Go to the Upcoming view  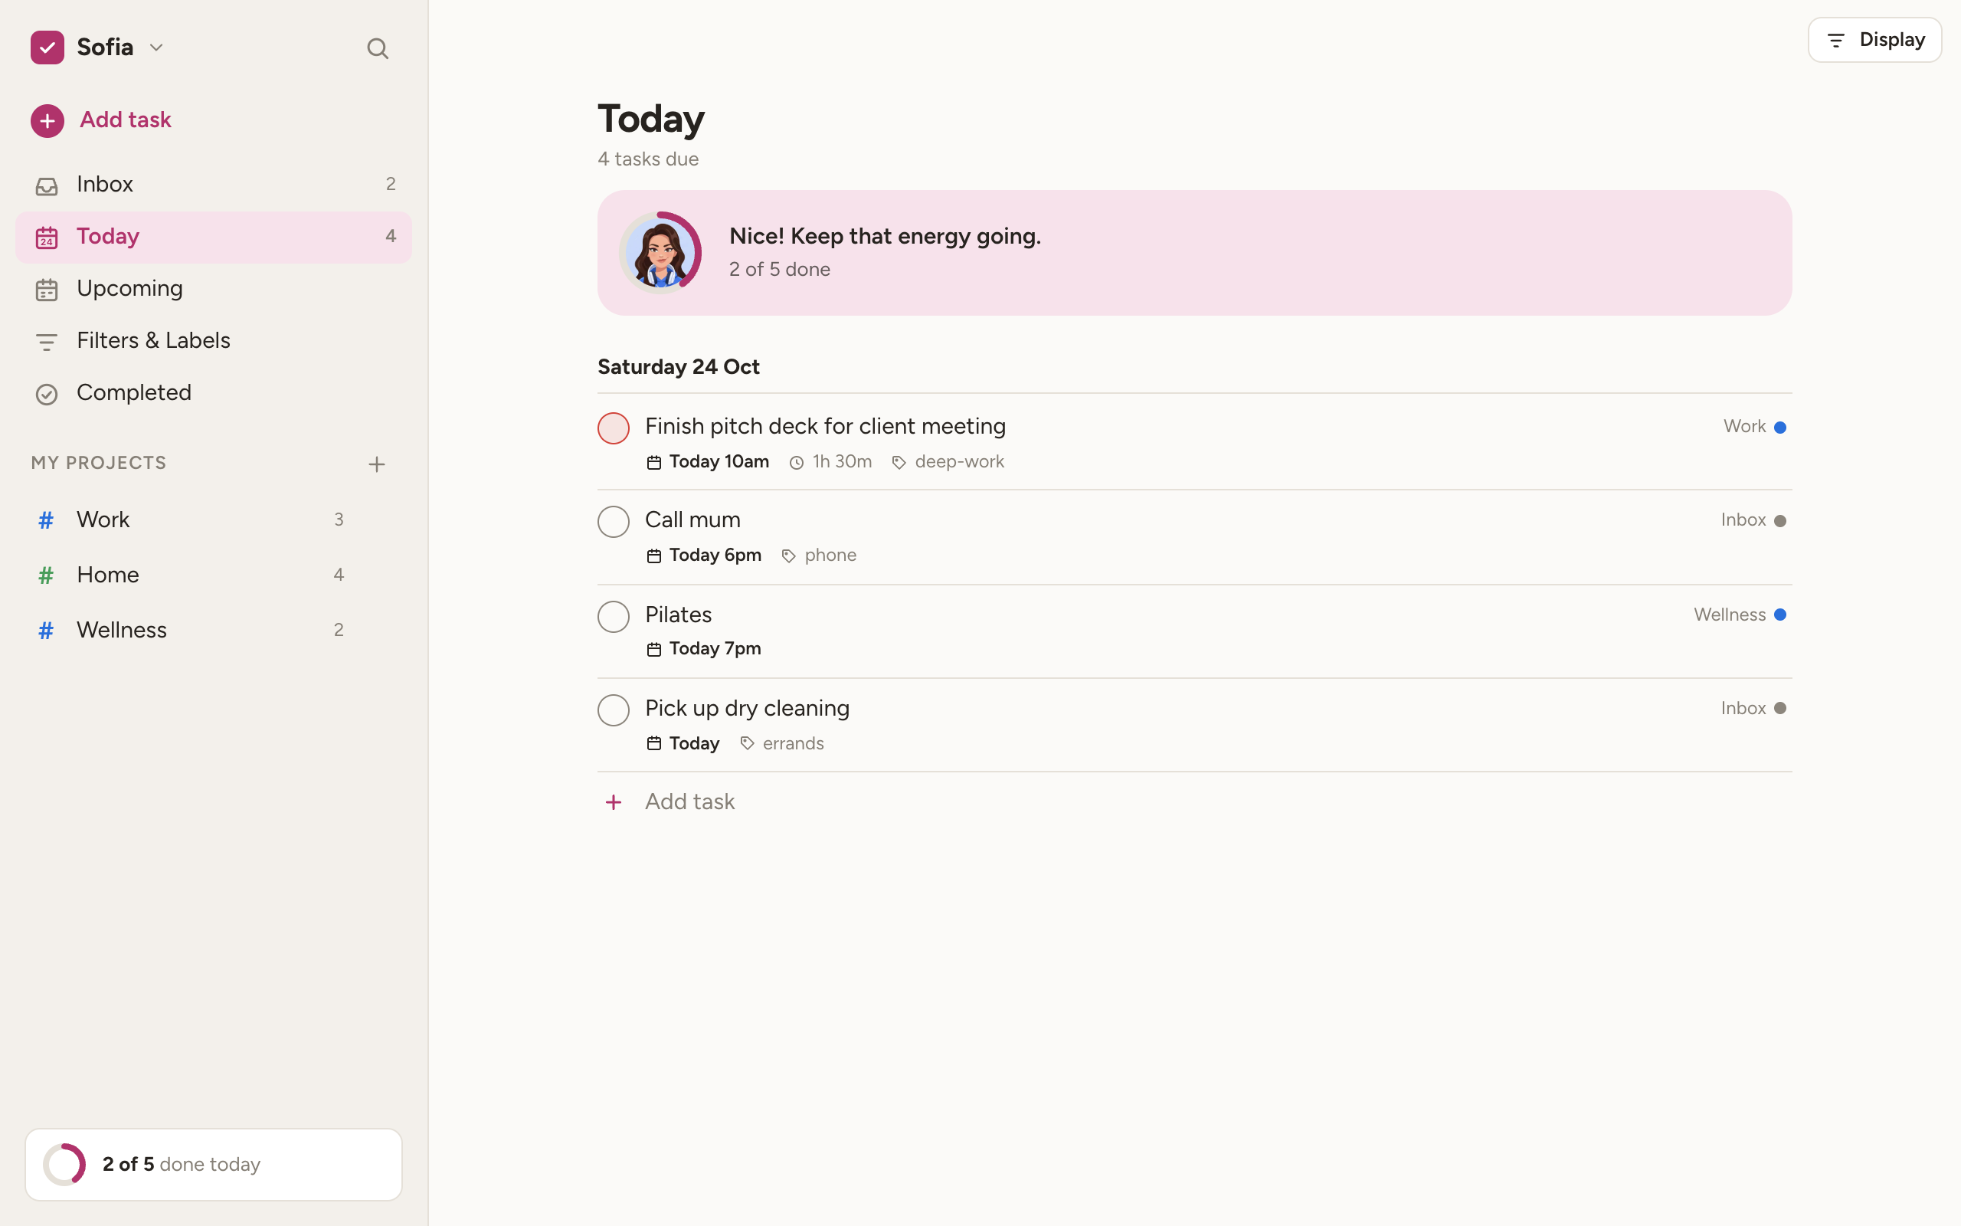click(x=214, y=289)
